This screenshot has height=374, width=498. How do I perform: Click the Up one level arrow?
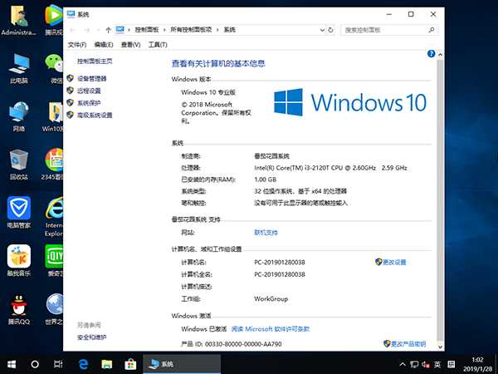[108, 30]
